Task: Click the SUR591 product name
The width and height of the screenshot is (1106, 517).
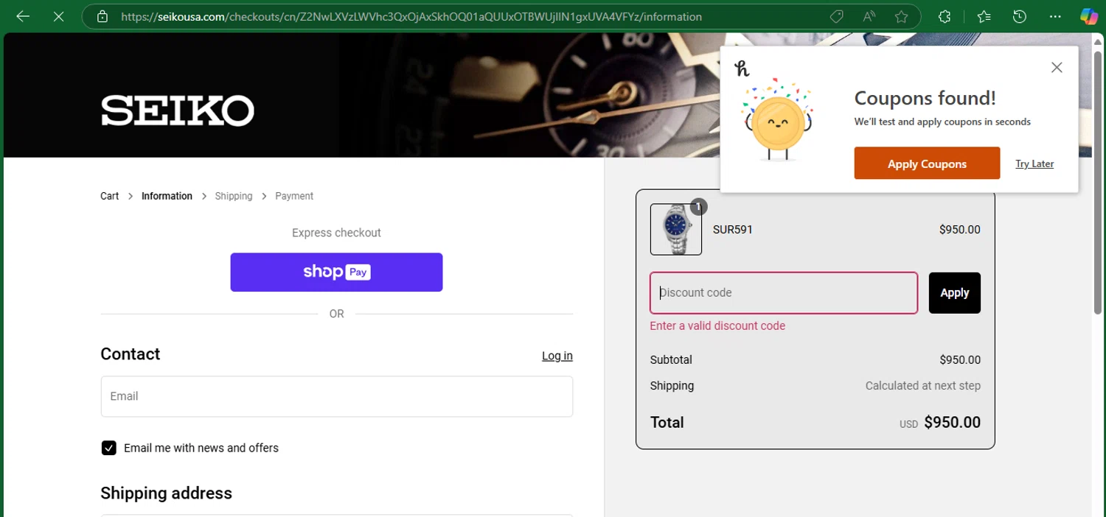Action: coord(733,230)
